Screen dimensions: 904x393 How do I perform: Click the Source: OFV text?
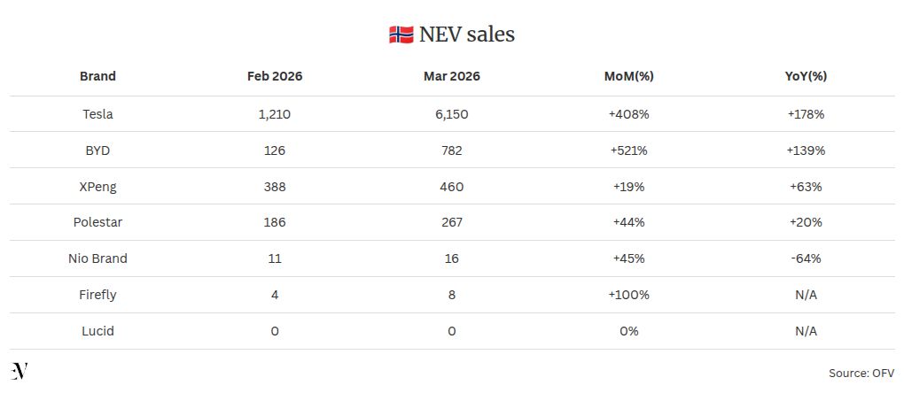tap(861, 374)
